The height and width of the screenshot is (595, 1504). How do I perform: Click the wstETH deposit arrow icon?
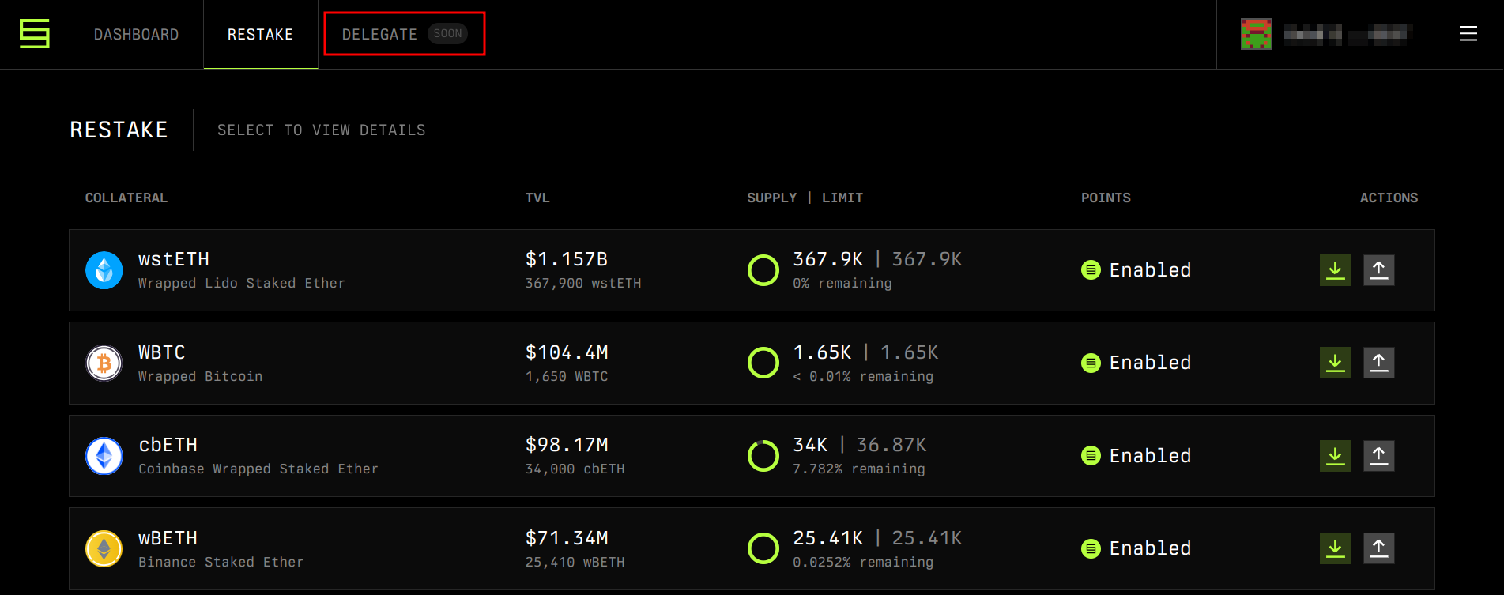[1336, 270]
